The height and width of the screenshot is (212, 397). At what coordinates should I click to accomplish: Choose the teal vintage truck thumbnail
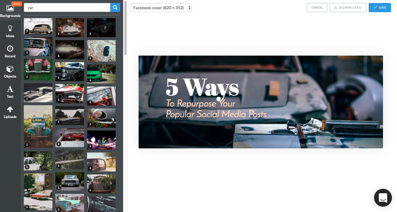coord(38,127)
